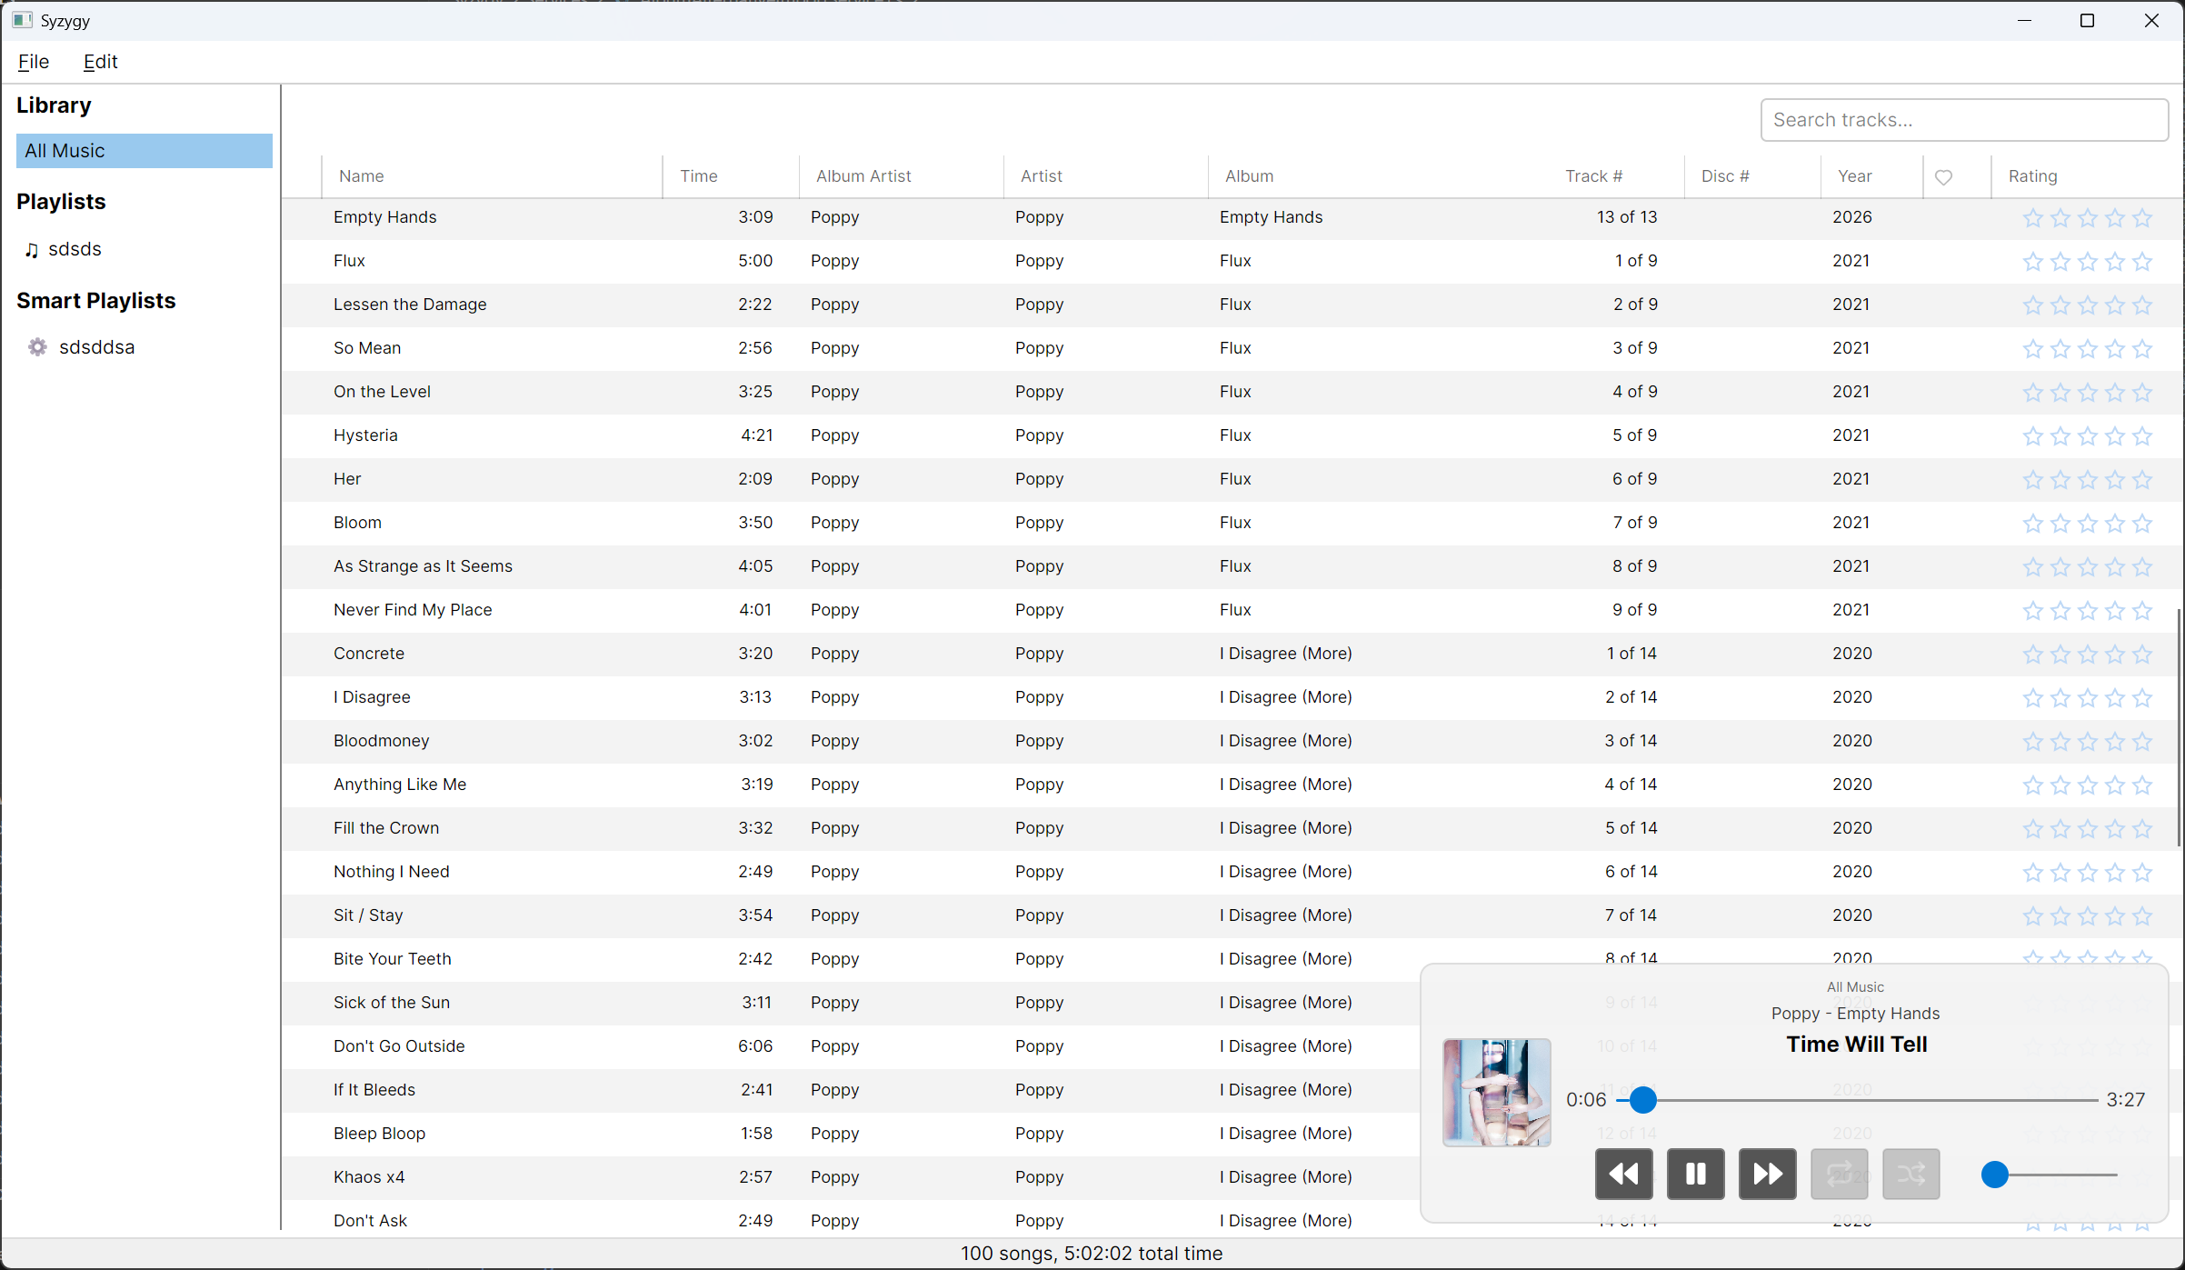Select the Empty Hands track name
The width and height of the screenshot is (2185, 1270).
tap(384, 217)
